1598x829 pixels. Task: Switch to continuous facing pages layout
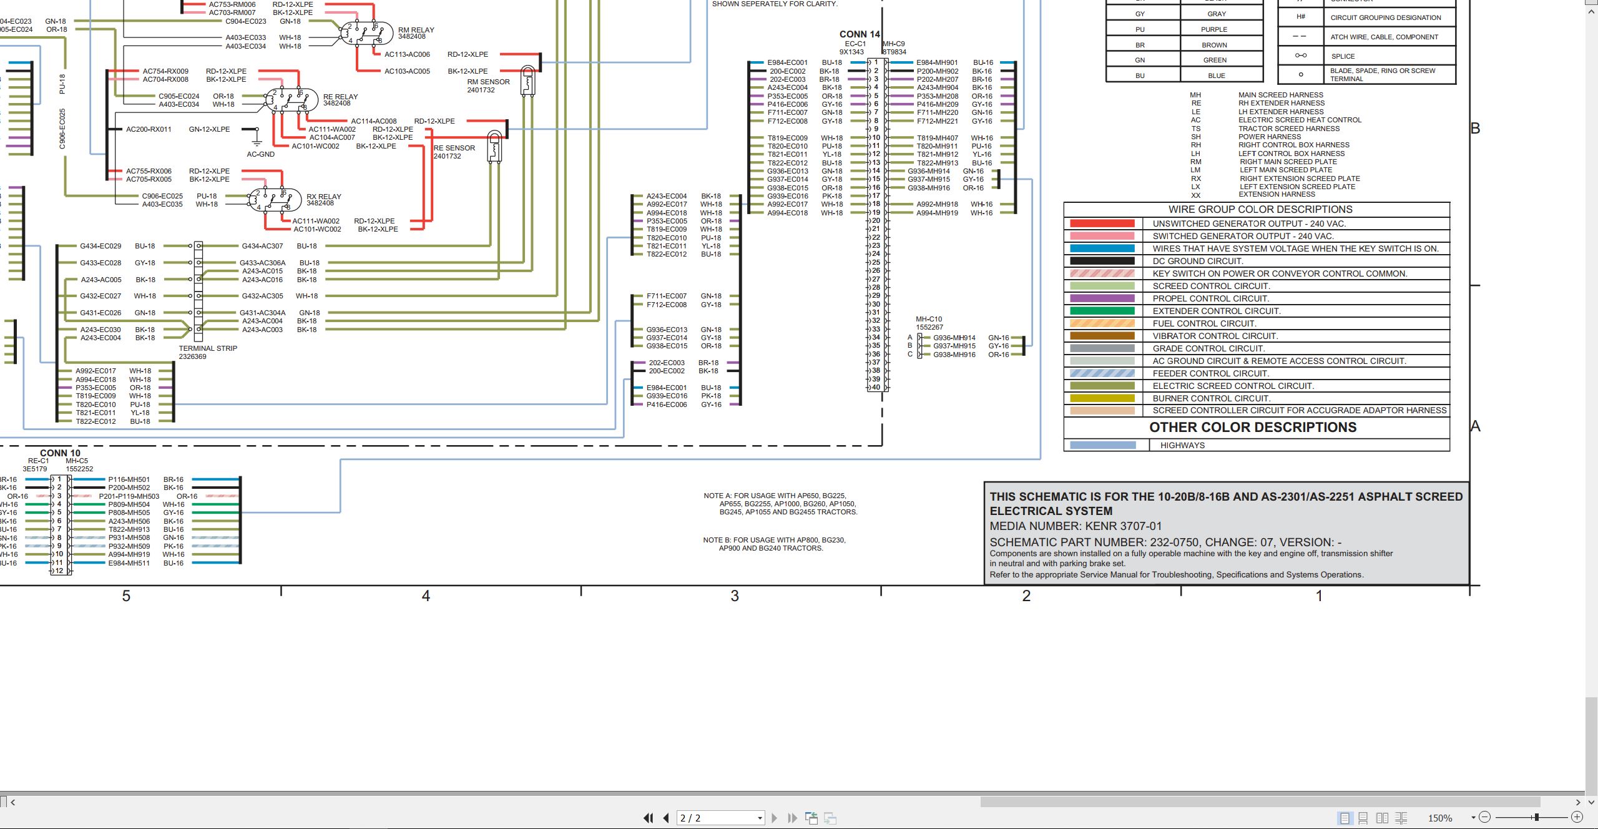[x=1401, y=818]
